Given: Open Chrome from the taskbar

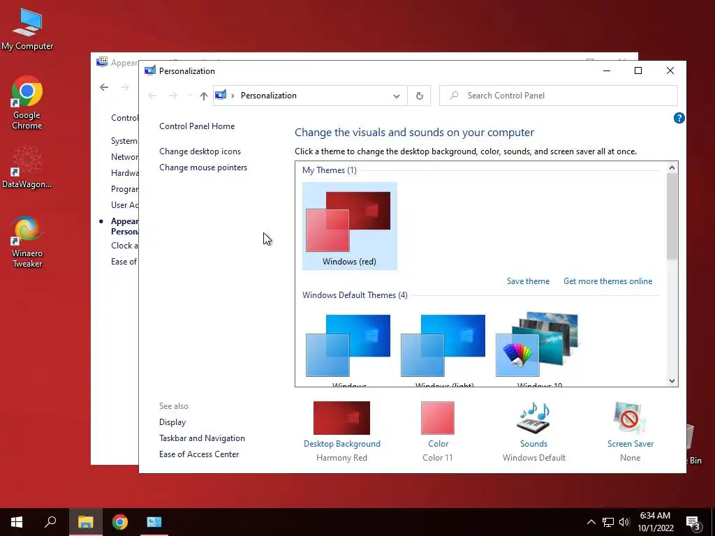Looking at the screenshot, I should [x=120, y=522].
